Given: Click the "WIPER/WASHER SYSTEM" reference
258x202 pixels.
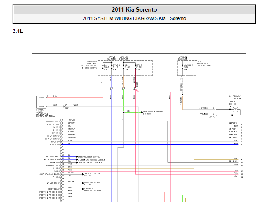Looking at the screenshot, I should click(x=89, y=157).
